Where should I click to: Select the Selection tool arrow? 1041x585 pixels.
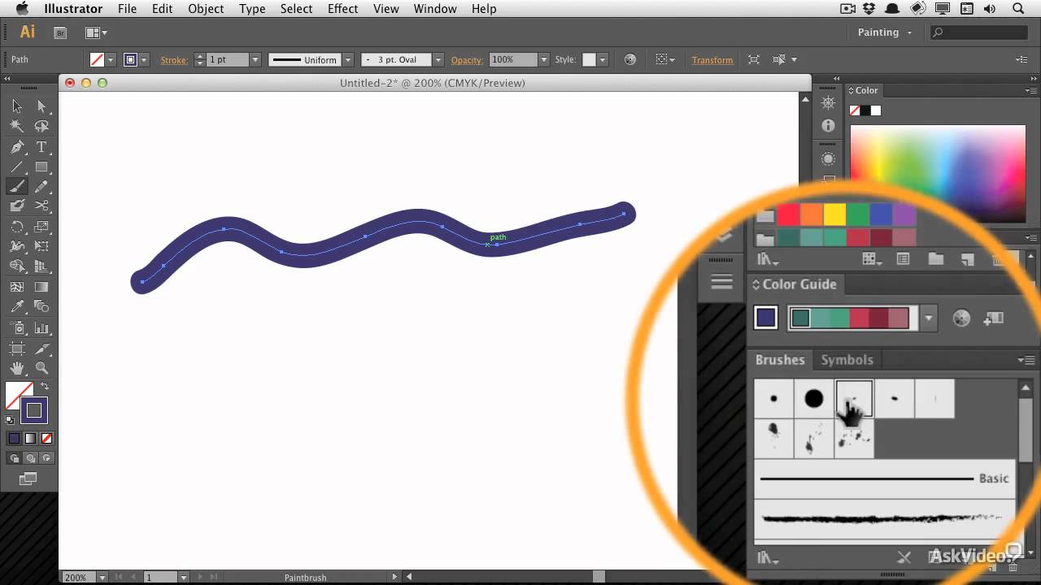point(16,106)
